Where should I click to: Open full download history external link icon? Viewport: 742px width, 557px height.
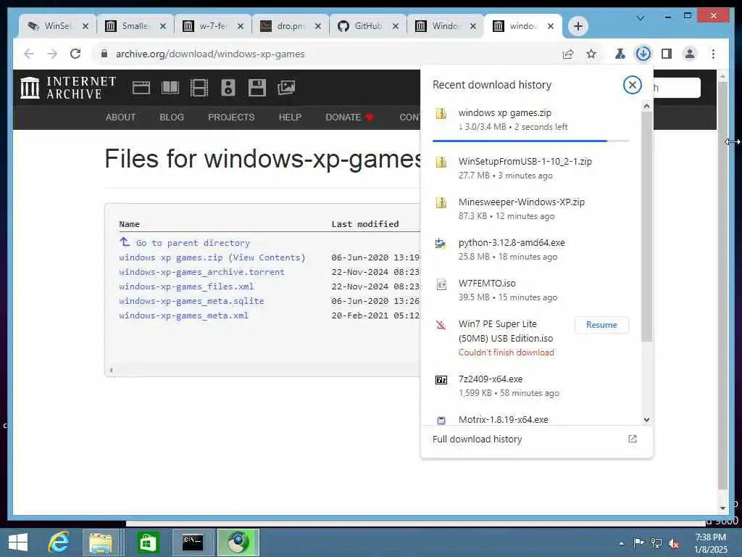pos(632,439)
